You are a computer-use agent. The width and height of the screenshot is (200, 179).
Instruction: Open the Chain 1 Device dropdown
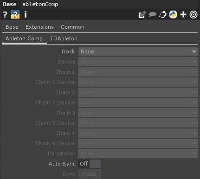click(x=138, y=82)
